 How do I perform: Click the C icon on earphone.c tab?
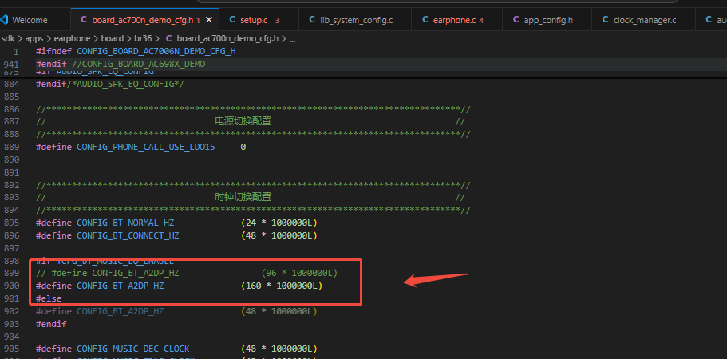pyautogui.click(x=425, y=19)
